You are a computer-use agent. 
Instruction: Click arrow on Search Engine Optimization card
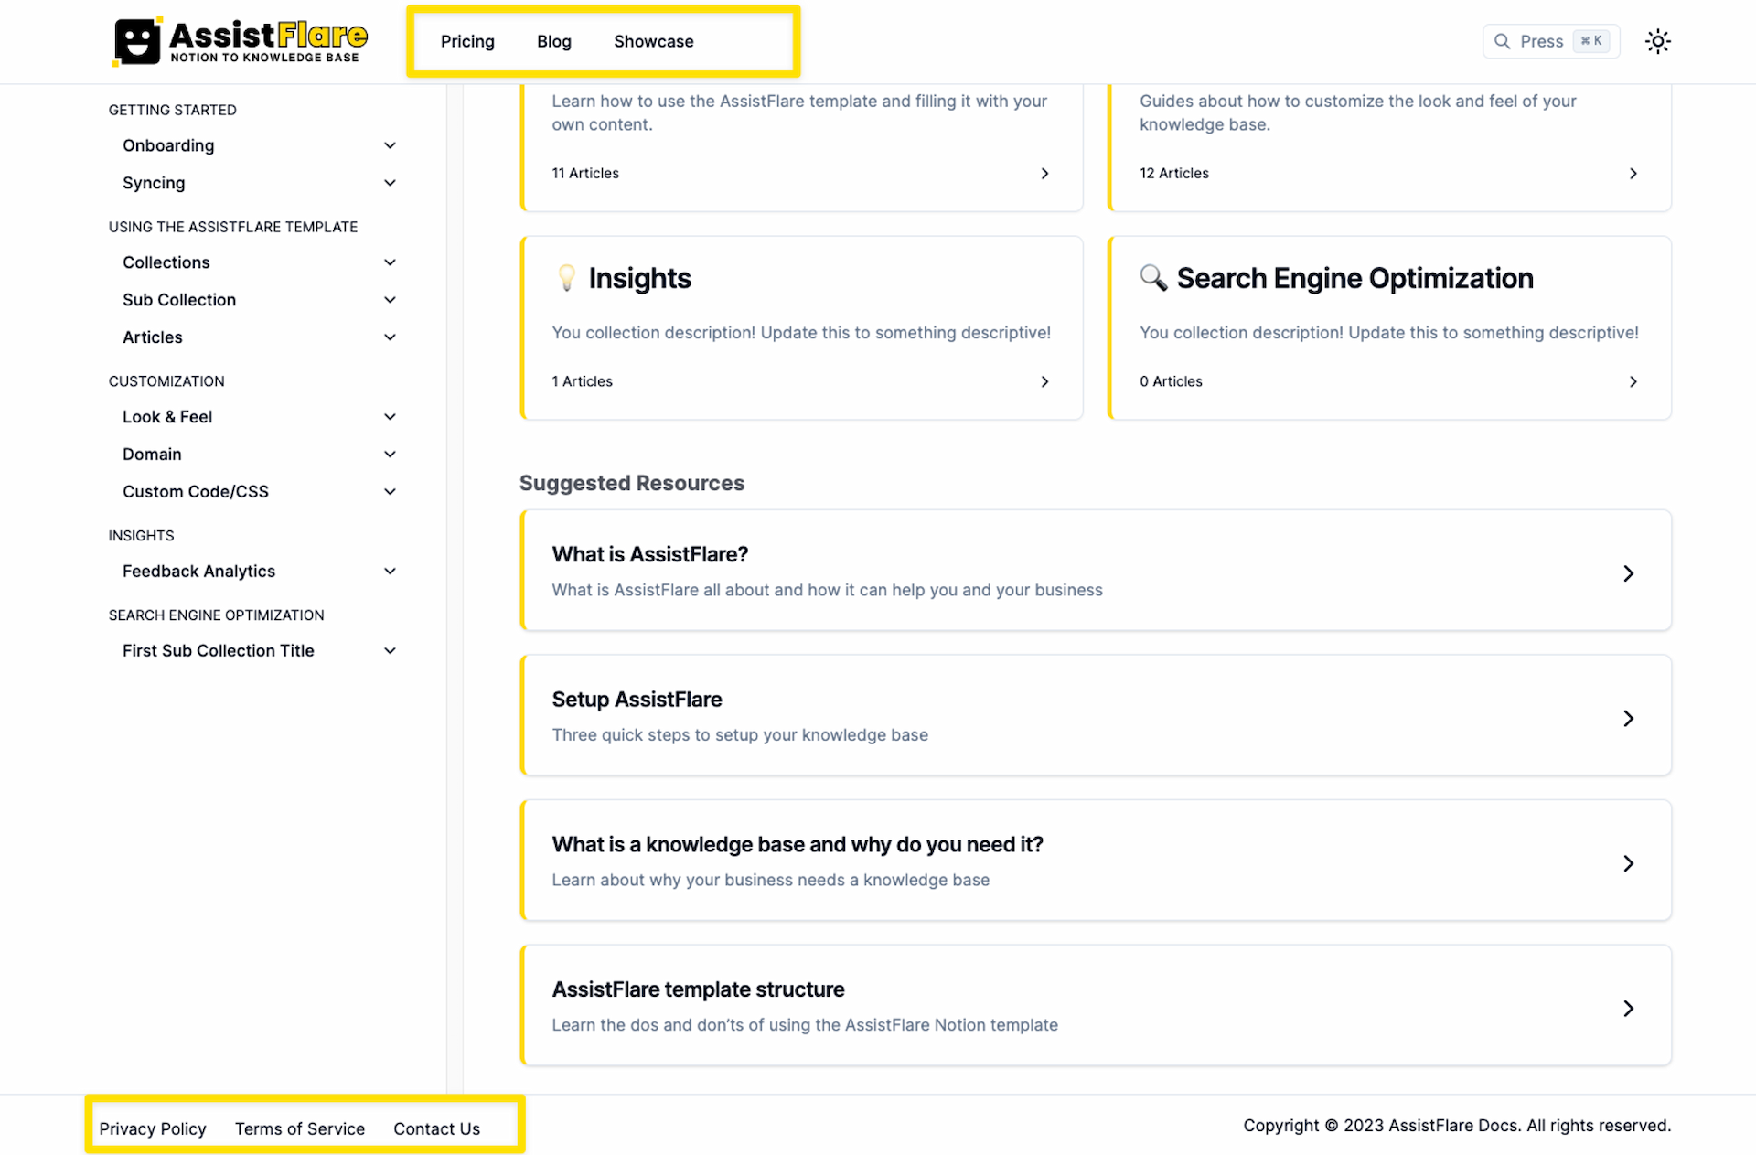1631,381
